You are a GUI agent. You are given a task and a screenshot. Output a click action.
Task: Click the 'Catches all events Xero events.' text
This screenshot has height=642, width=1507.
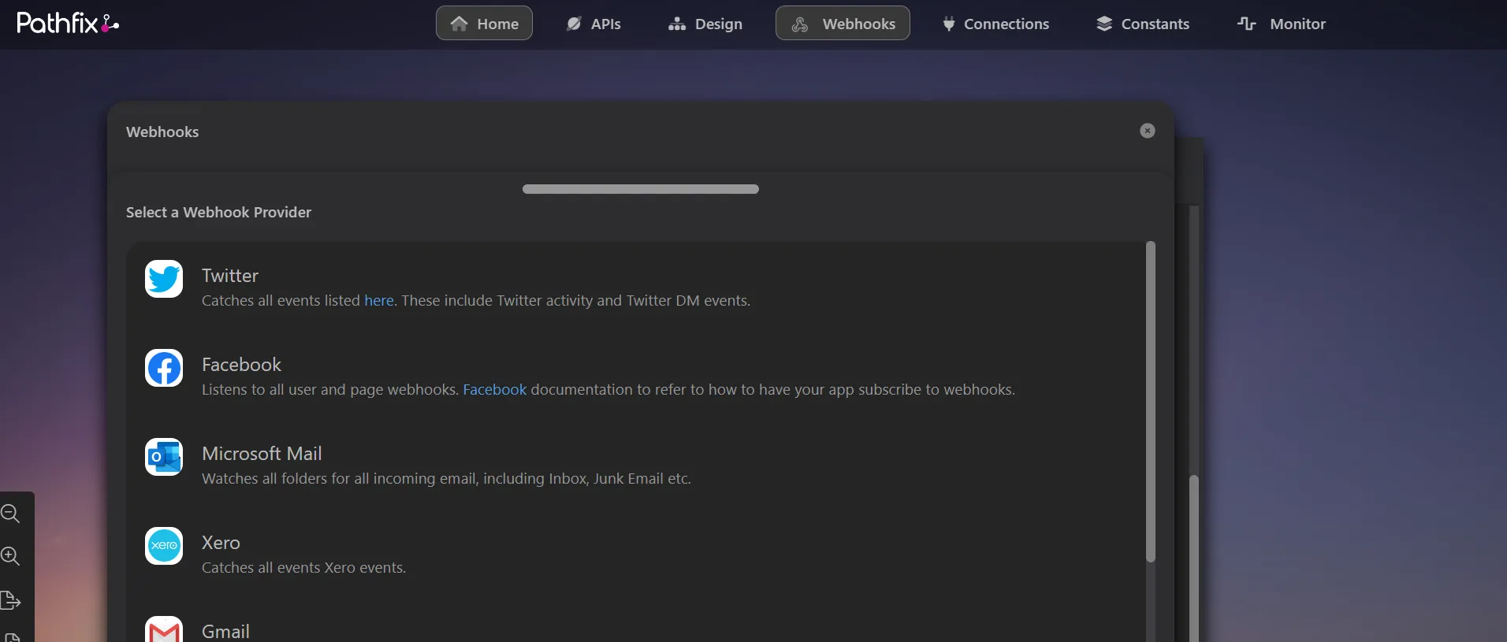(303, 567)
